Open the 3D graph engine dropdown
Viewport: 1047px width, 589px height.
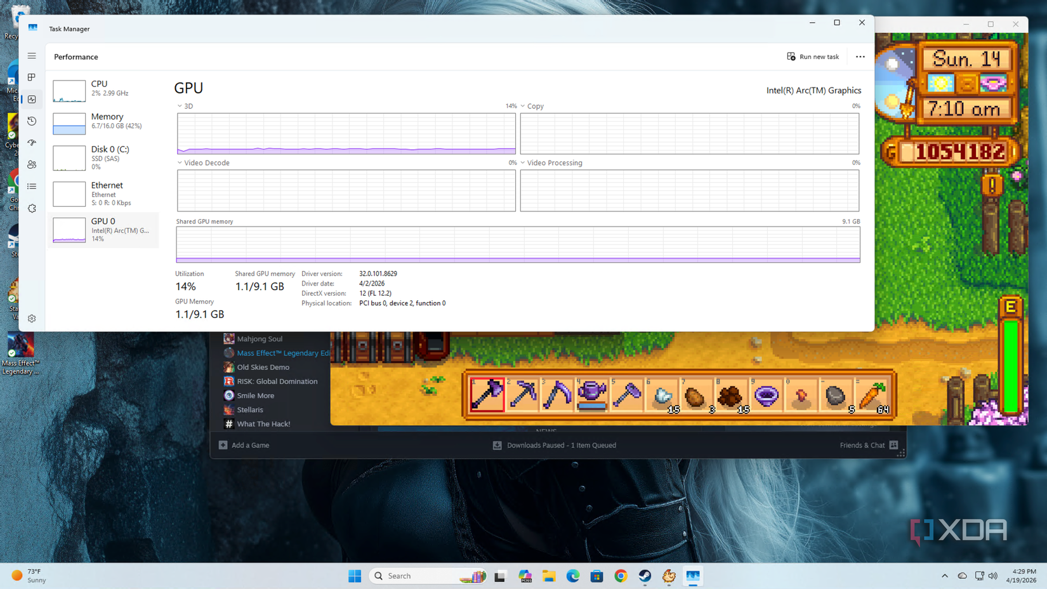tap(185, 107)
